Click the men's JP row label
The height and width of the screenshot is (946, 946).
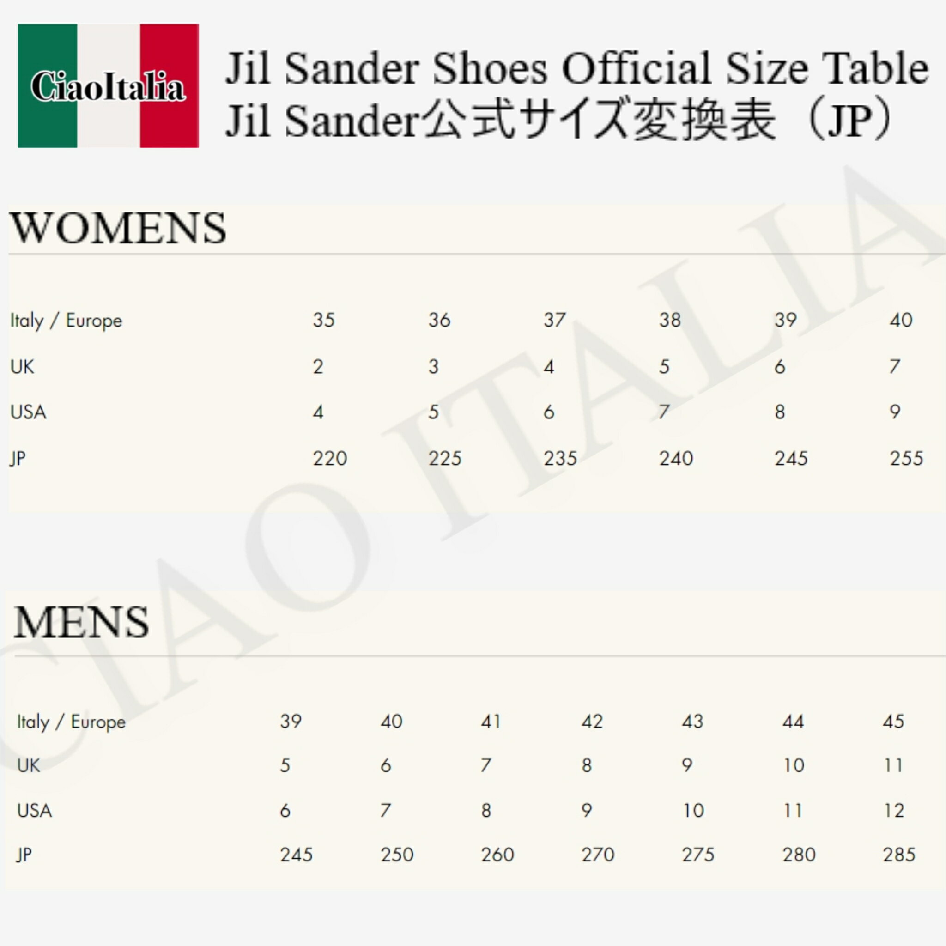[24, 855]
